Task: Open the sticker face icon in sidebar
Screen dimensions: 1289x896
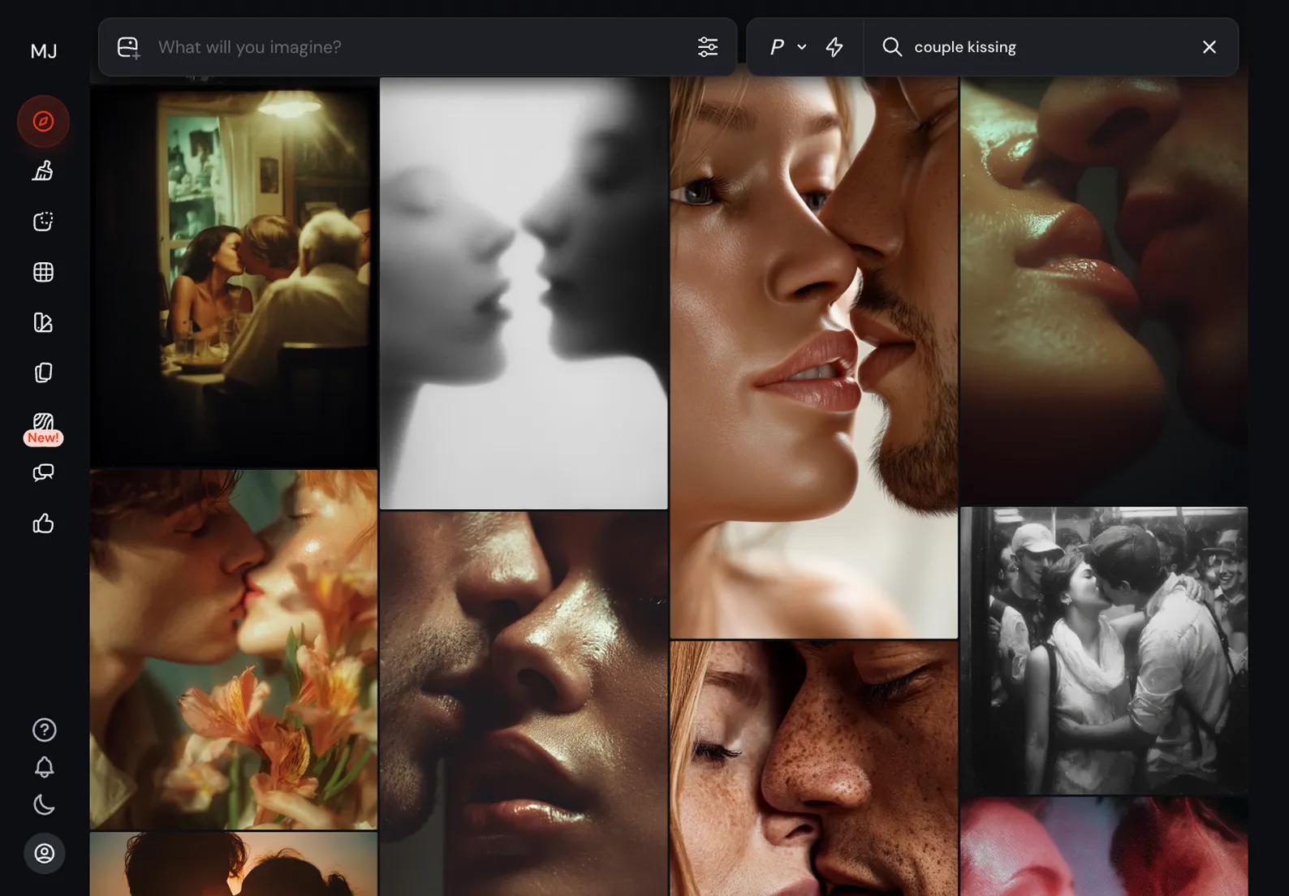Action: [44, 222]
